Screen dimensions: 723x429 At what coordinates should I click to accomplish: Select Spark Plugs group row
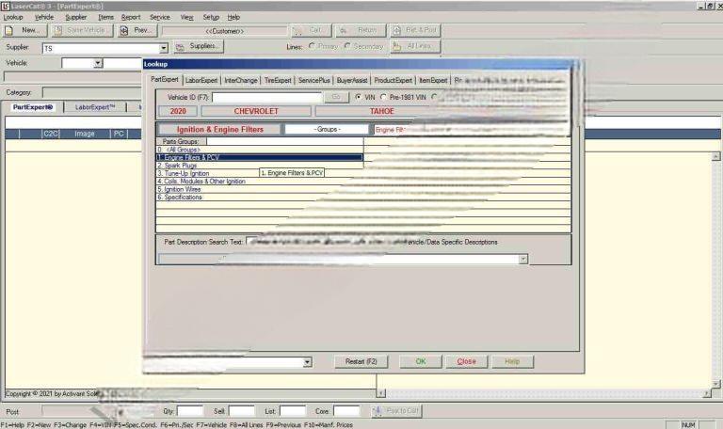point(260,166)
